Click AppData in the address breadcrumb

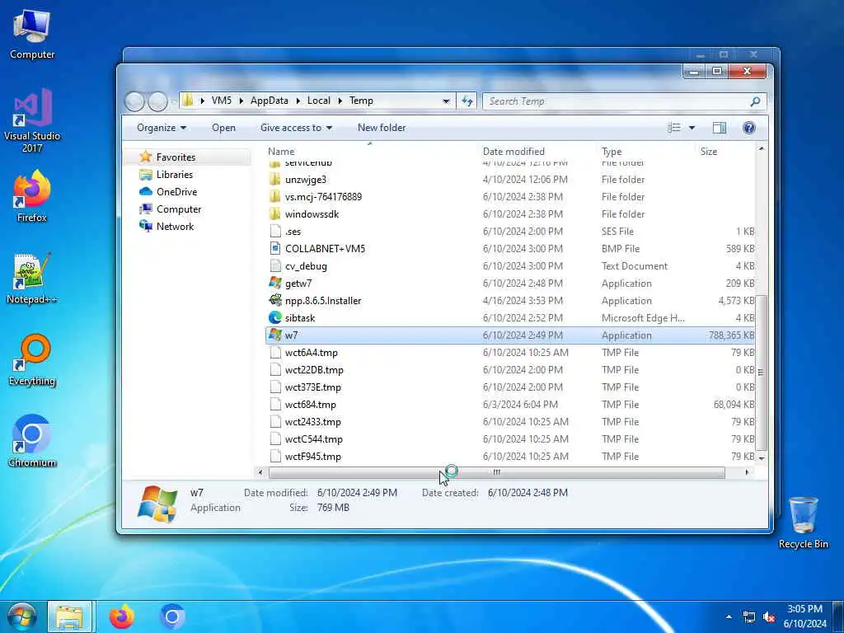pyautogui.click(x=270, y=101)
